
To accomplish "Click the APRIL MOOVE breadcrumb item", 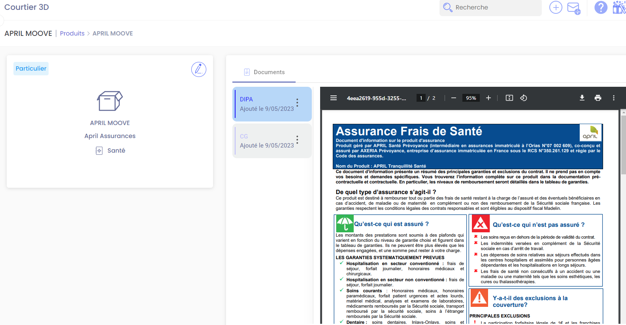I will 113,34.
